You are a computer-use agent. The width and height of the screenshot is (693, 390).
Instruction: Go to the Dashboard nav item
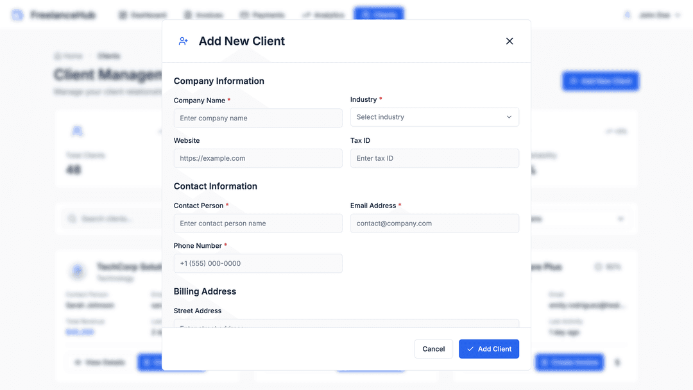(142, 15)
